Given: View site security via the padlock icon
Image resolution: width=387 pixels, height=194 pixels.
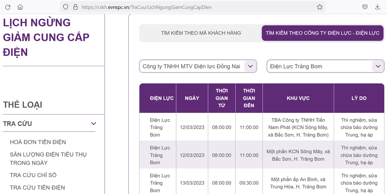Looking at the screenshot, I should pos(76,7).
